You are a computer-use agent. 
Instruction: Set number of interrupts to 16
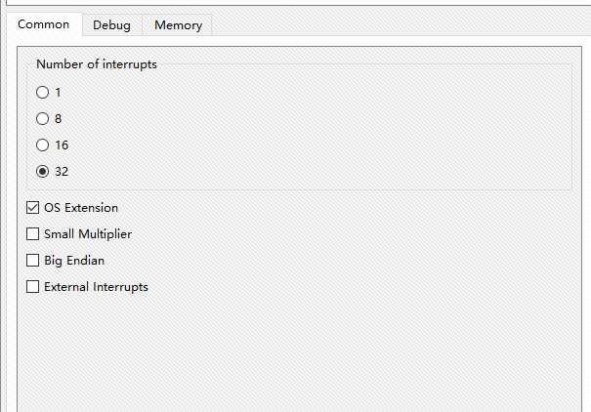(42, 145)
